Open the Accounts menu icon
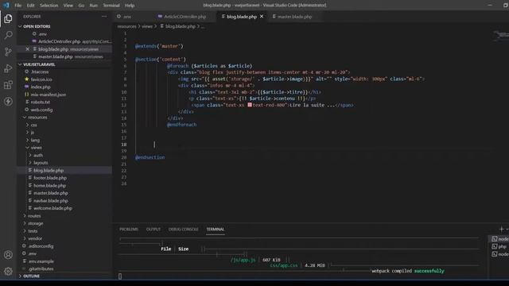This screenshot has width=509, height=286. click(8, 255)
